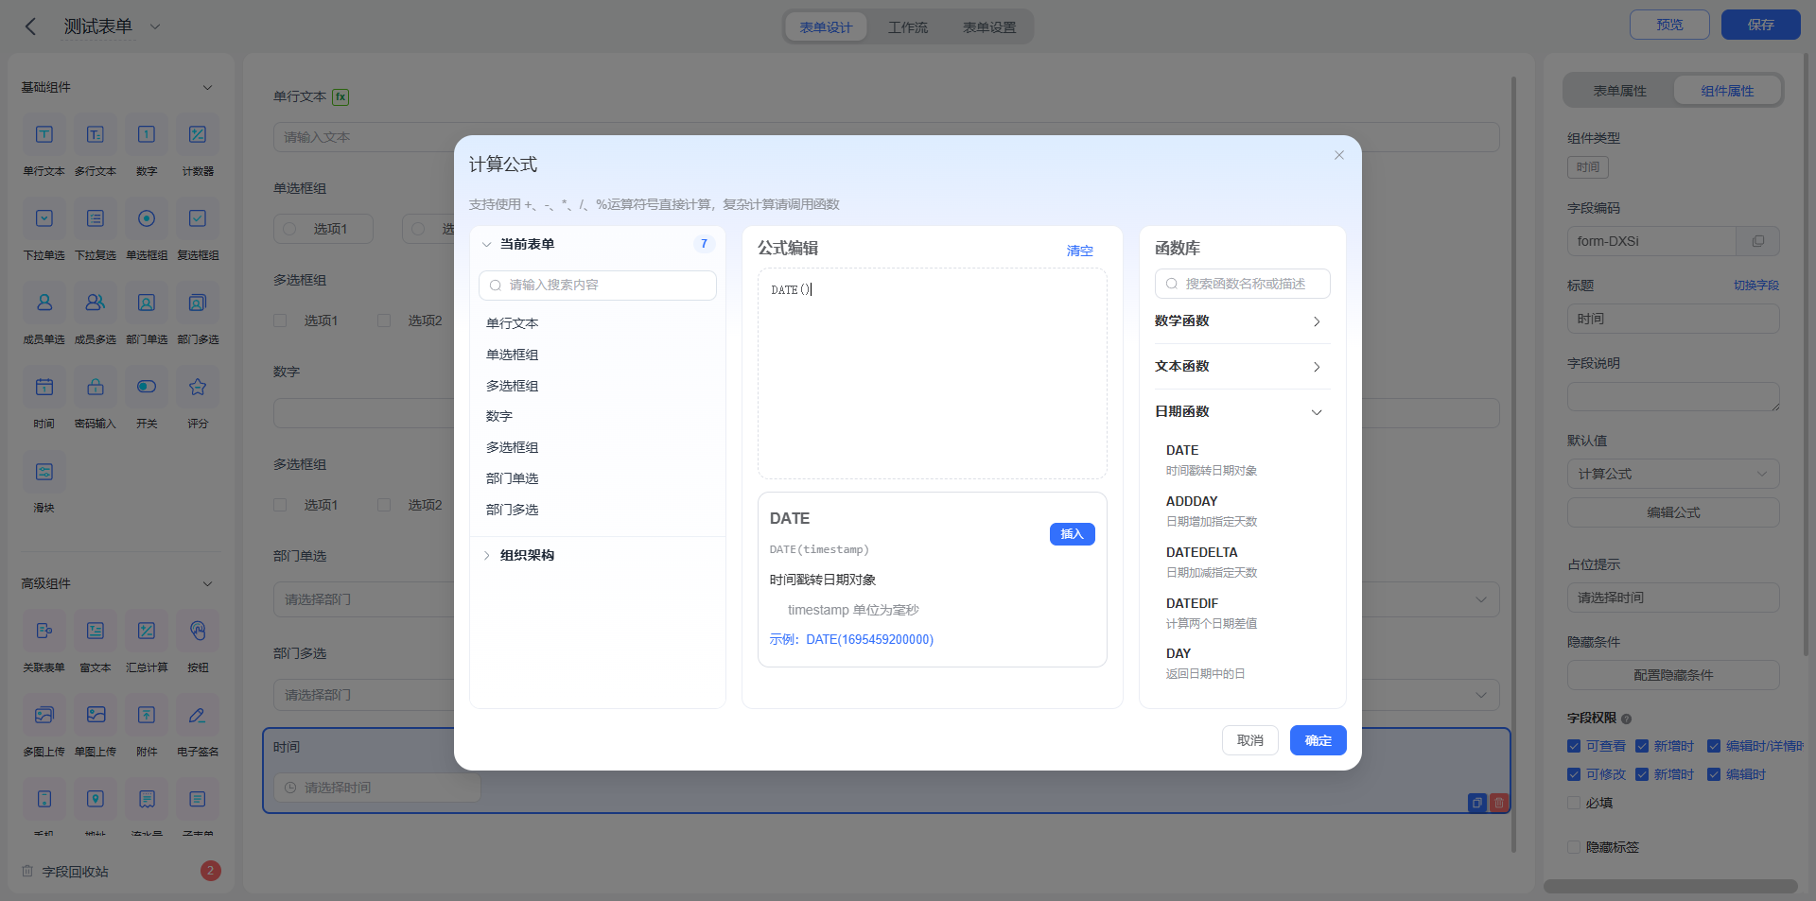Toggle the 编辑时 checkbox under 可修改
This screenshot has height=901, width=1816.
point(1714,774)
